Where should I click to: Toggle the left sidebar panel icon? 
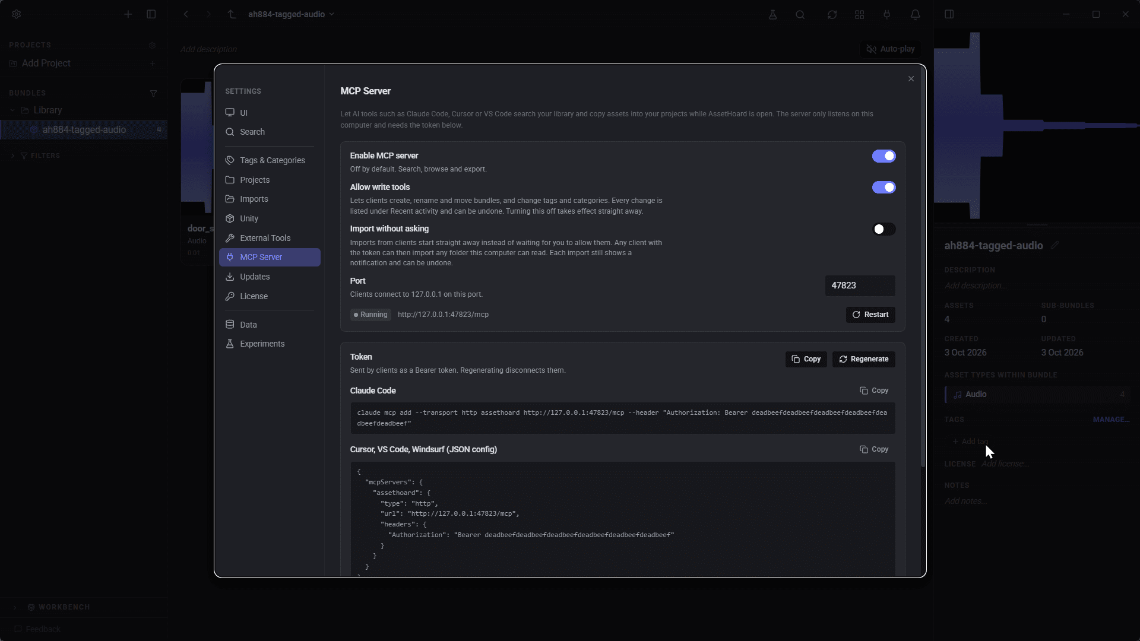click(x=151, y=14)
